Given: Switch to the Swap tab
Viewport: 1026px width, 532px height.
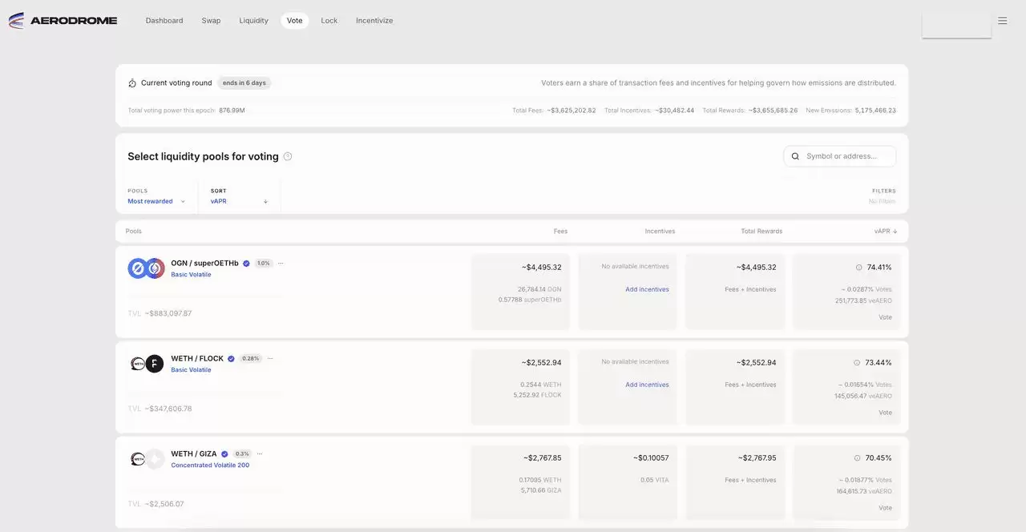Looking at the screenshot, I should tap(211, 21).
